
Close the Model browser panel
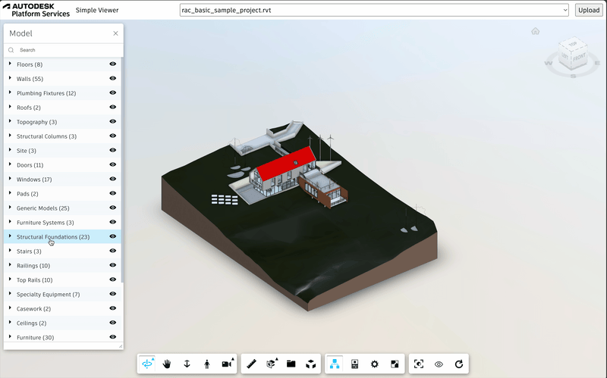pos(115,33)
